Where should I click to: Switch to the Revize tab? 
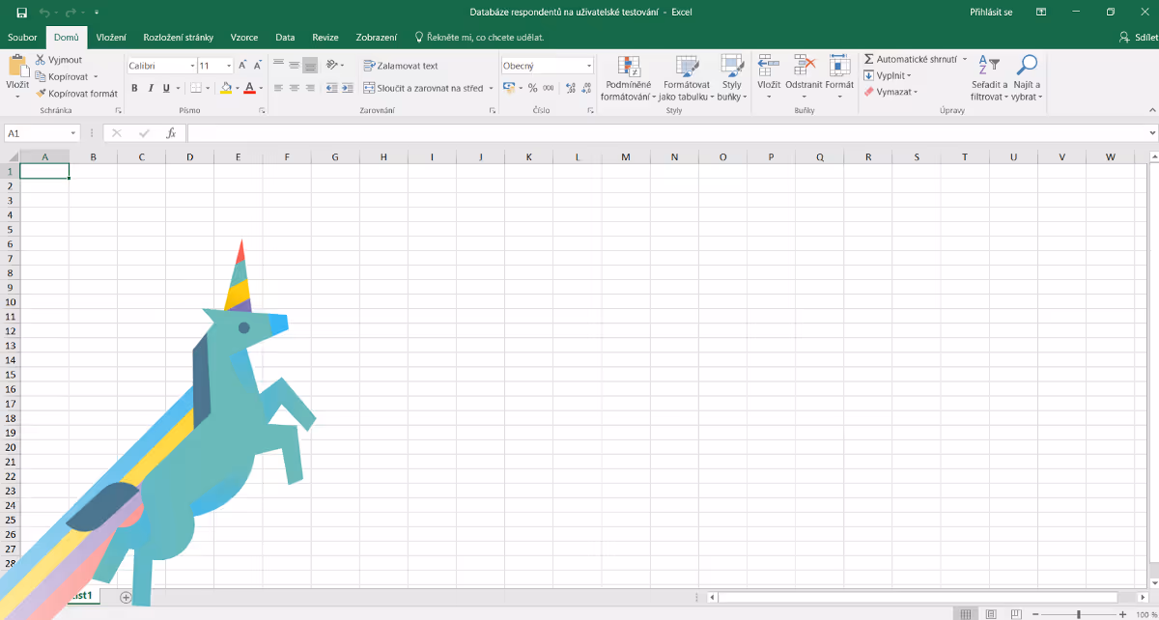point(325,37)
